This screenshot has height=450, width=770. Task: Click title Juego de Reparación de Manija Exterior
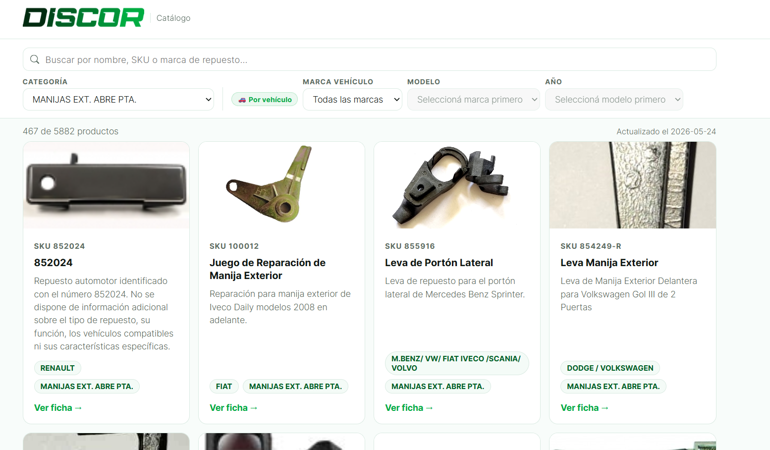point(268,269)
